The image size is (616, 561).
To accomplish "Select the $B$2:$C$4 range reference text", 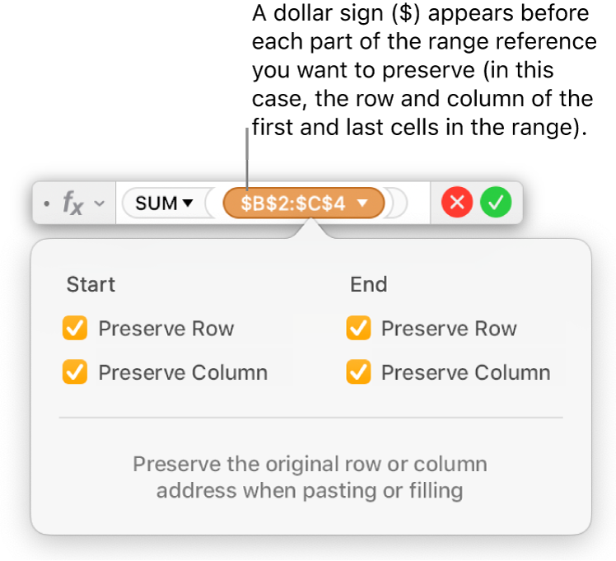I will (292, 203).
